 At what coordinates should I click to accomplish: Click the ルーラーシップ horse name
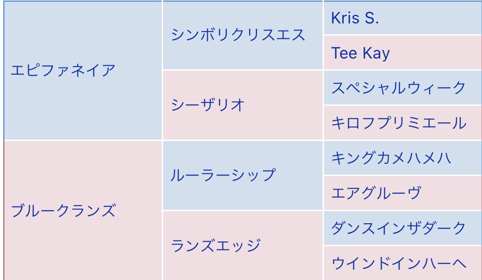pos(223,175)
